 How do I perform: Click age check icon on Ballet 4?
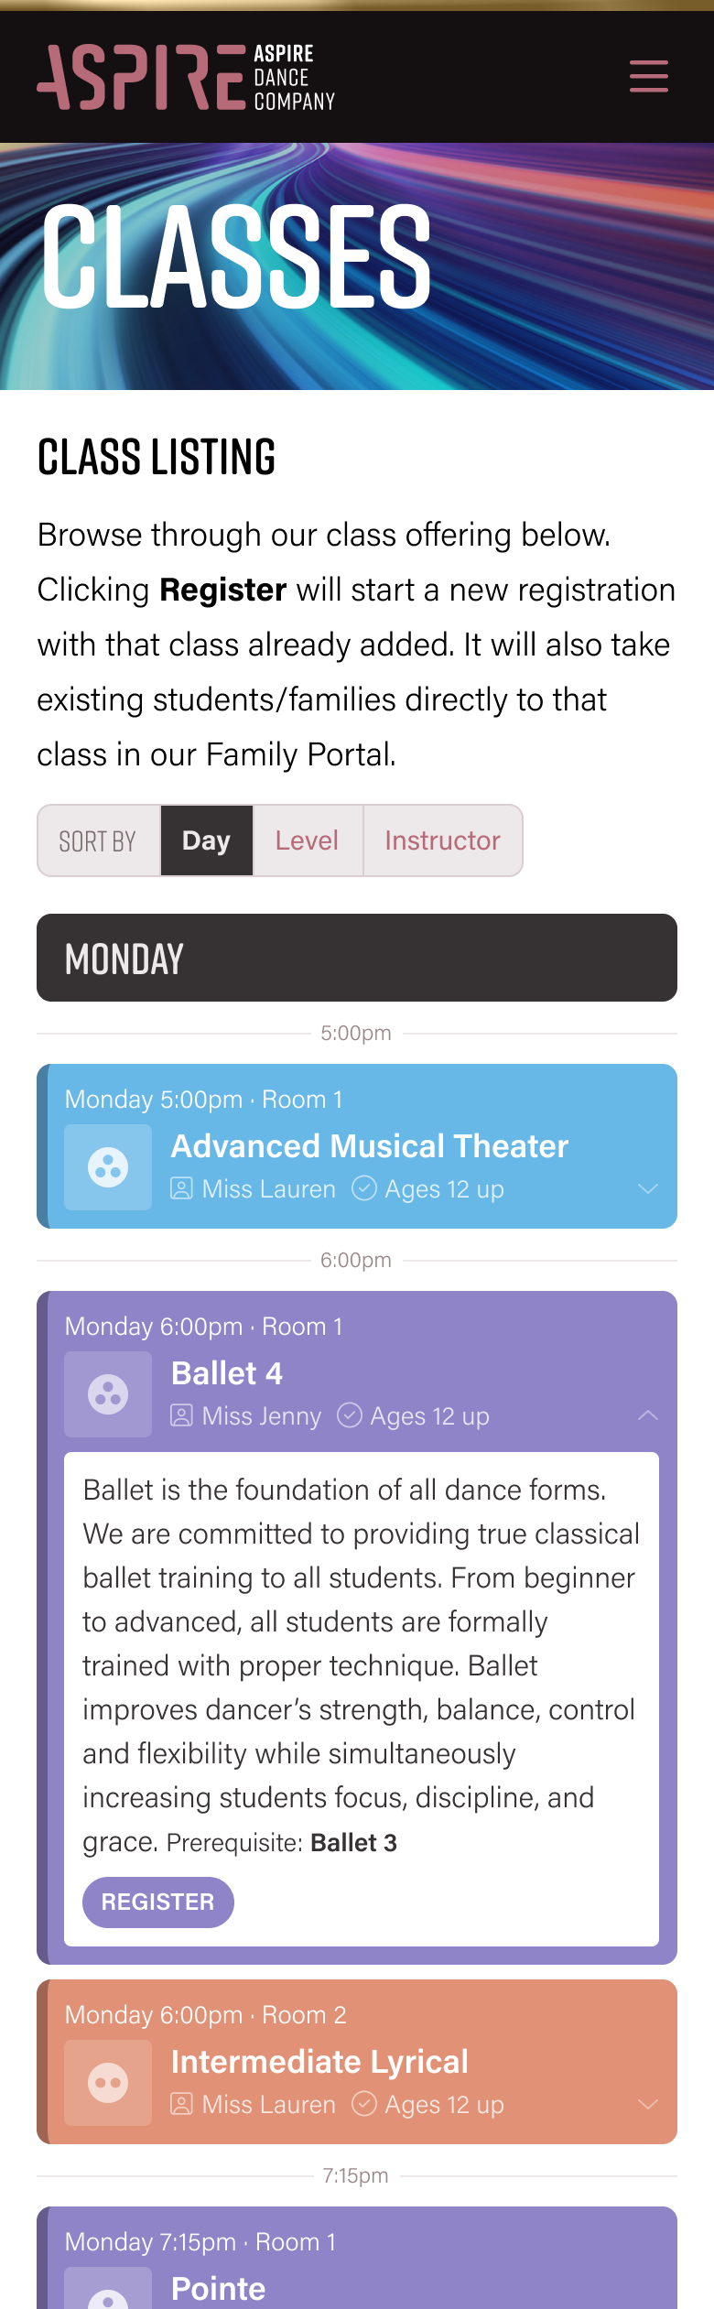[x=350, y=1415]
